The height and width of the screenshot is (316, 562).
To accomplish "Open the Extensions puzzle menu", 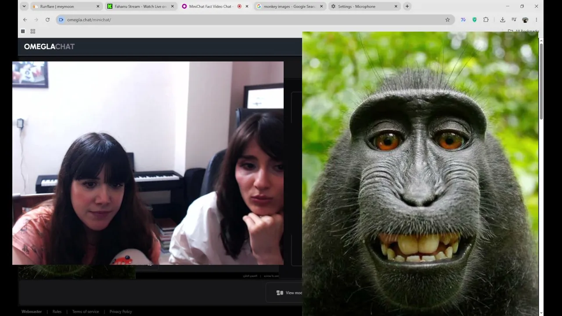I will (486, 20).
